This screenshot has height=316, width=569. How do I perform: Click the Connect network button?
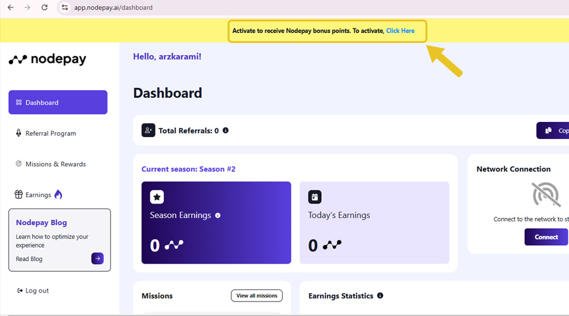click(546, 237)
